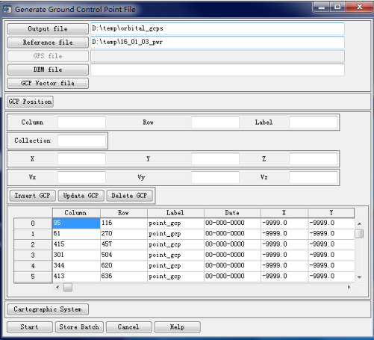The height and width of the screenshot is (340, 374).
Task: Choose a Reference file
Action: 48,43
